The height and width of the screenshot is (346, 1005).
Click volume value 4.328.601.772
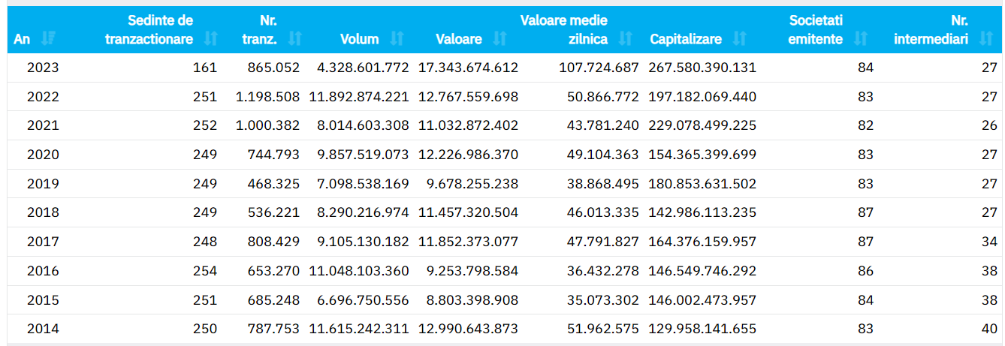[363, 68]
